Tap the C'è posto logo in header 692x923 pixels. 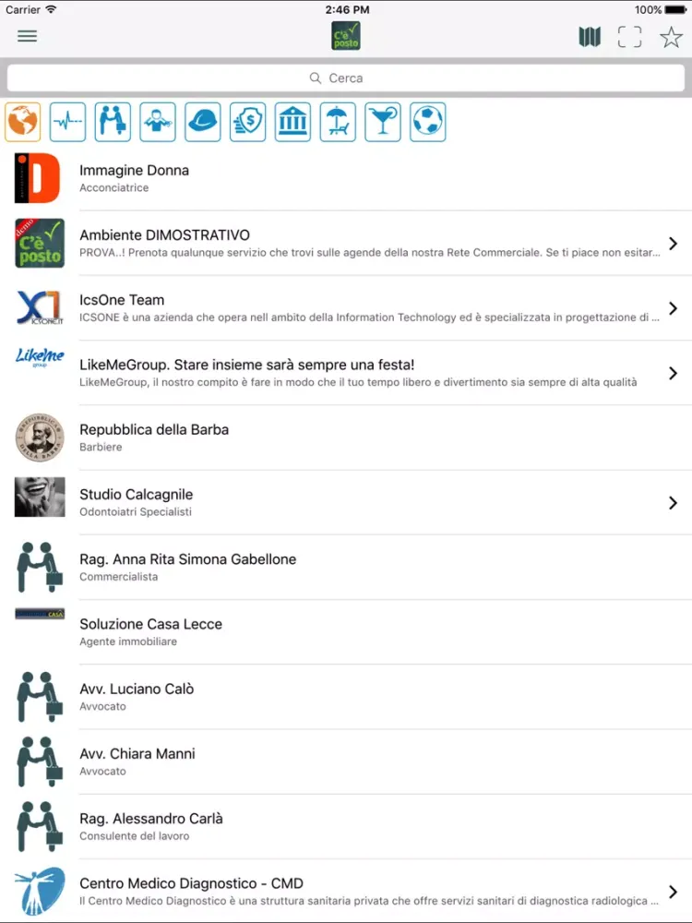(x=346, y=36)
